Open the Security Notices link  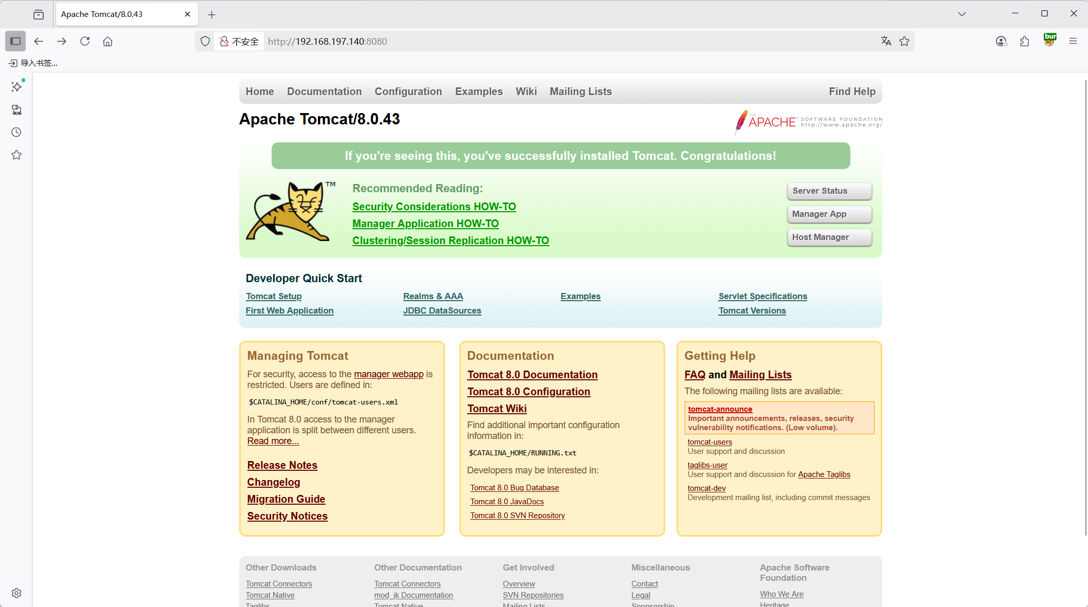point(287,516)
